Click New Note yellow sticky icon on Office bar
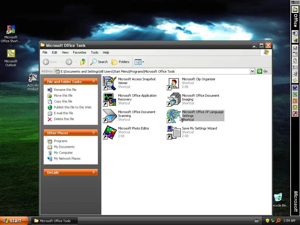 [x=295, y=80]
